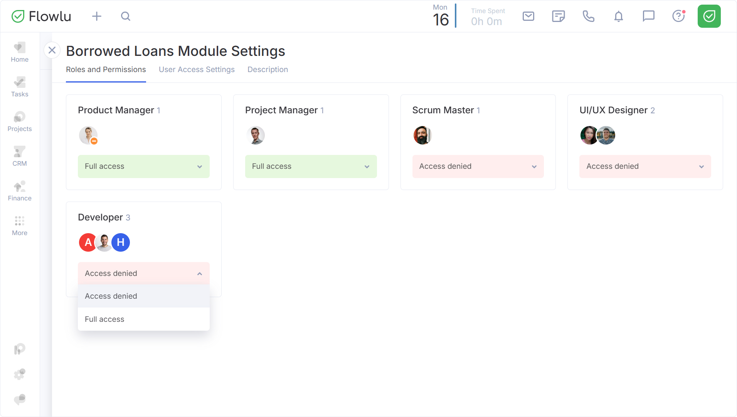Close the module settings panel
The height and width of the screenshot is (417, 737).
pyautogui.click(x=52, y=50)
